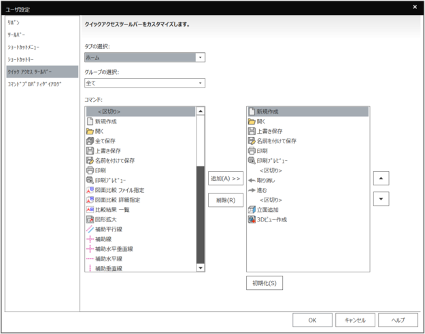Image resolution: width=425 pixels, height=334 pixels.
Task: Reset the toolbar with 初期化(S) button
Action: (x=264, y=282)
